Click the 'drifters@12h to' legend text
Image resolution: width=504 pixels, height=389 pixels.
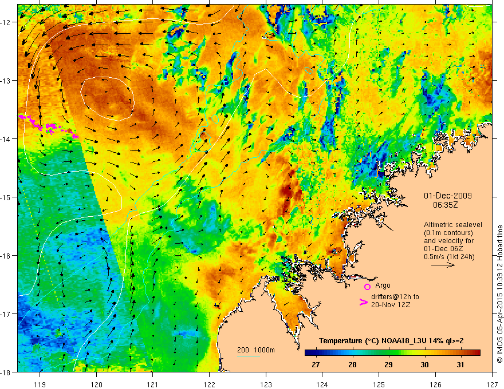pyautogui.click(x=395, y=297)
